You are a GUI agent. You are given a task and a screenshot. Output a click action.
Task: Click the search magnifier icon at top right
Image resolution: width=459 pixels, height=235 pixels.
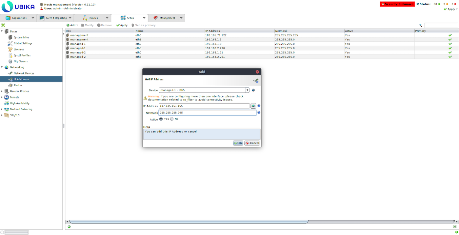421,25
